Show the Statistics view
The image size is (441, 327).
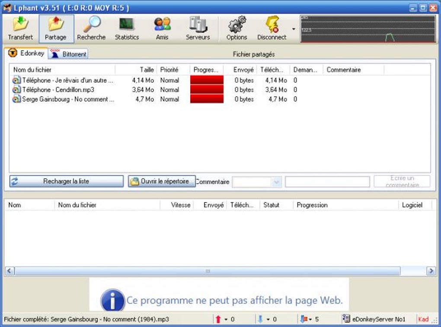[127, 29]
